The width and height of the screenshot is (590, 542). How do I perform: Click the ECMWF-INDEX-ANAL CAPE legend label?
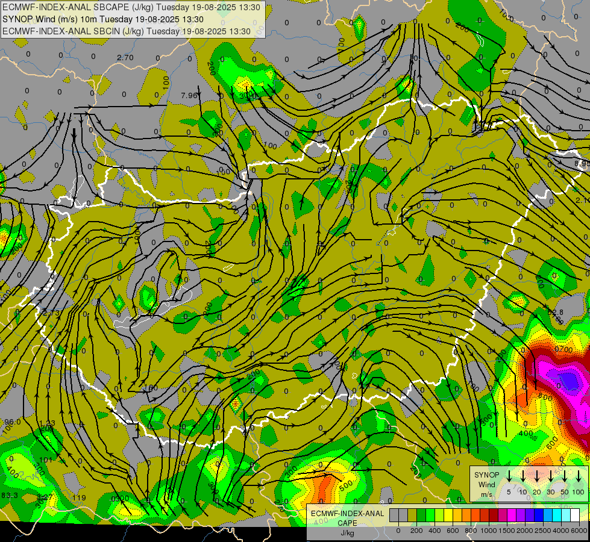(x=347, y=518)
